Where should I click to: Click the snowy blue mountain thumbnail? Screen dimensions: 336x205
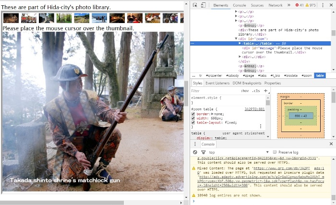(x=99, y=18)
